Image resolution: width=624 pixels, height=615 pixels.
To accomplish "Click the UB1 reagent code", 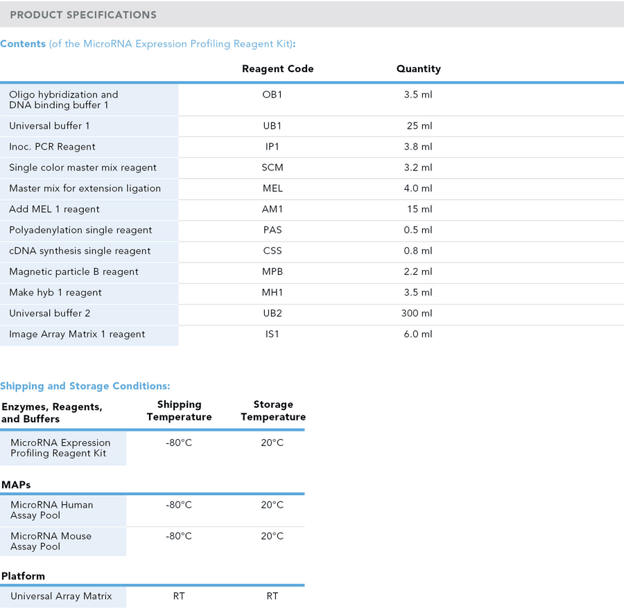I will point(272,126).
